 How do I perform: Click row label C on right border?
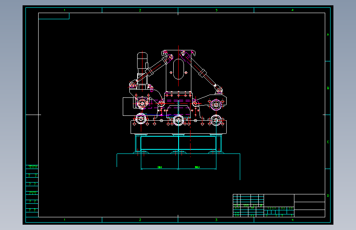coord(328,142)
